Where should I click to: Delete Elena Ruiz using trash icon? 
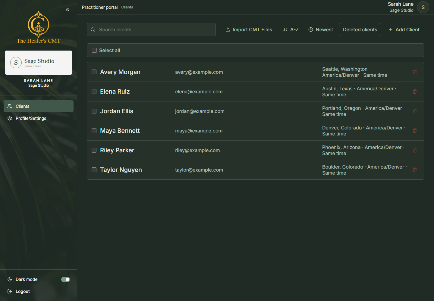pos(415,92)
